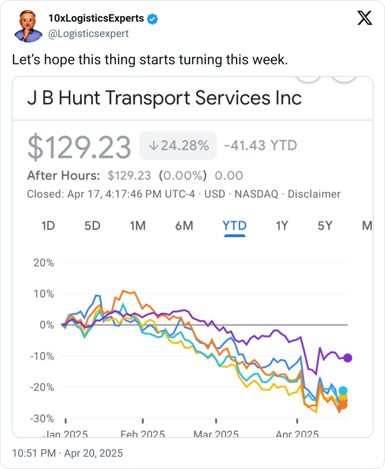The width and height of the screenshot is (385, 469).
Task: Select the cyan line endpoint dot
Action: (343, 391)
